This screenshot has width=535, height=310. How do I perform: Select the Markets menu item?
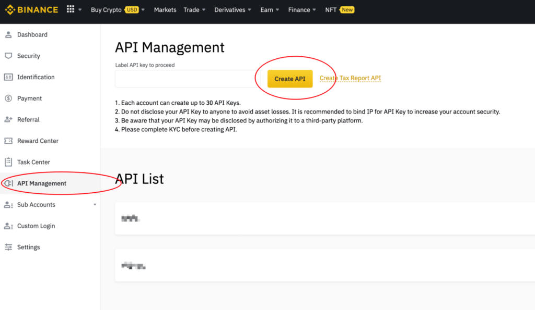(165, 9)
